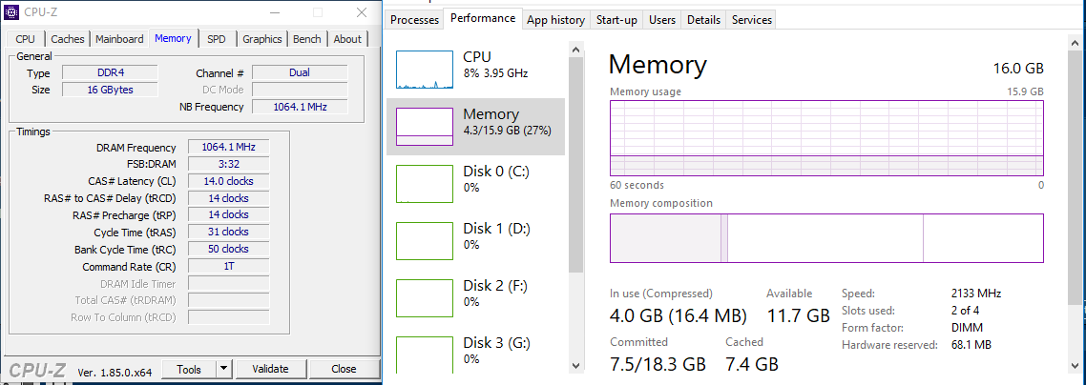Viewport: 1086px width, 385px height.
Task: Open Disk 0 (C:) performance graph
Action: (424, 184)
